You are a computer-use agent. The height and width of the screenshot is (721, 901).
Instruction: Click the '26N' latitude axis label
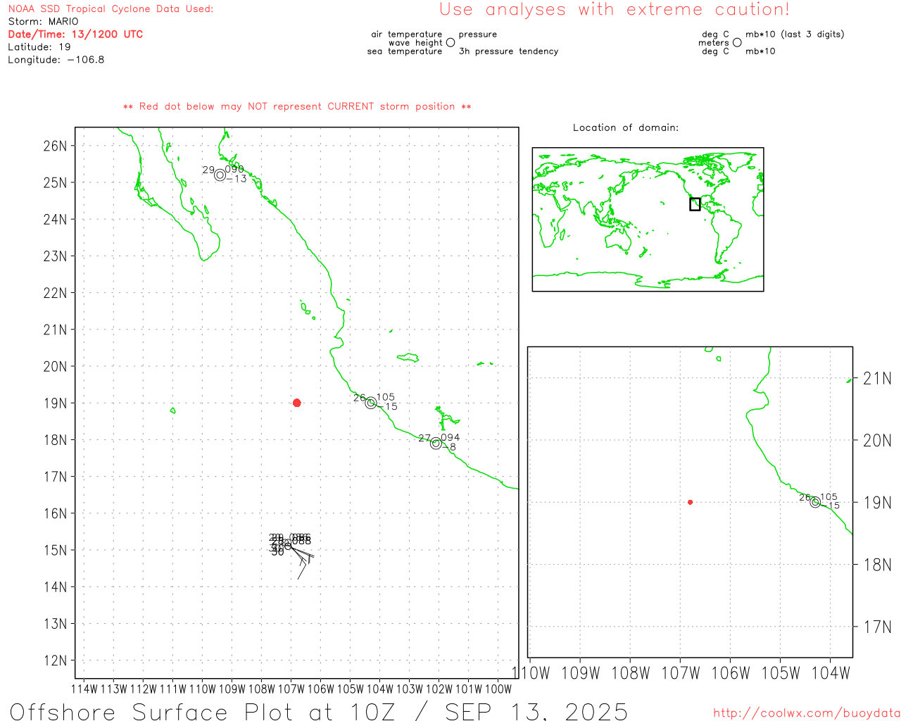coord(55,146)
